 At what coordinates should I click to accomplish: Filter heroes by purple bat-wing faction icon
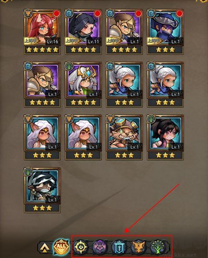100,247
